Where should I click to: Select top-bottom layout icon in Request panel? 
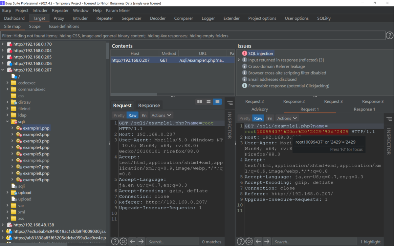click(208, 102)
